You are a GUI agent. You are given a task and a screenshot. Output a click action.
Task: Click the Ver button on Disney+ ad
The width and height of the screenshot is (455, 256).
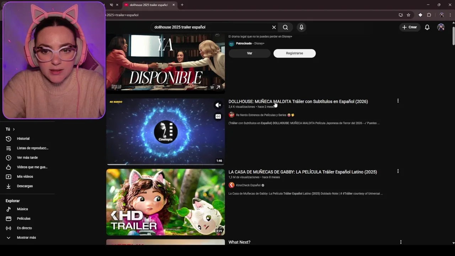pos(250,53)
